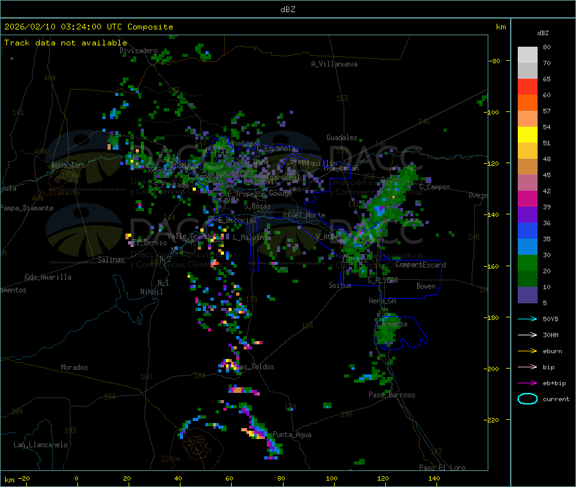Pick the slate purple 5-10 dBZ swatch

click(527, 295)
